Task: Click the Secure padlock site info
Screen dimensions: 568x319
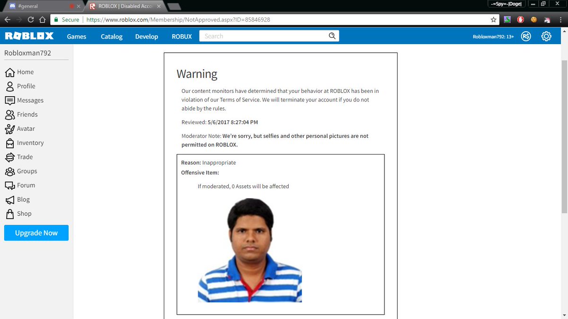Action: click(66, 20)
